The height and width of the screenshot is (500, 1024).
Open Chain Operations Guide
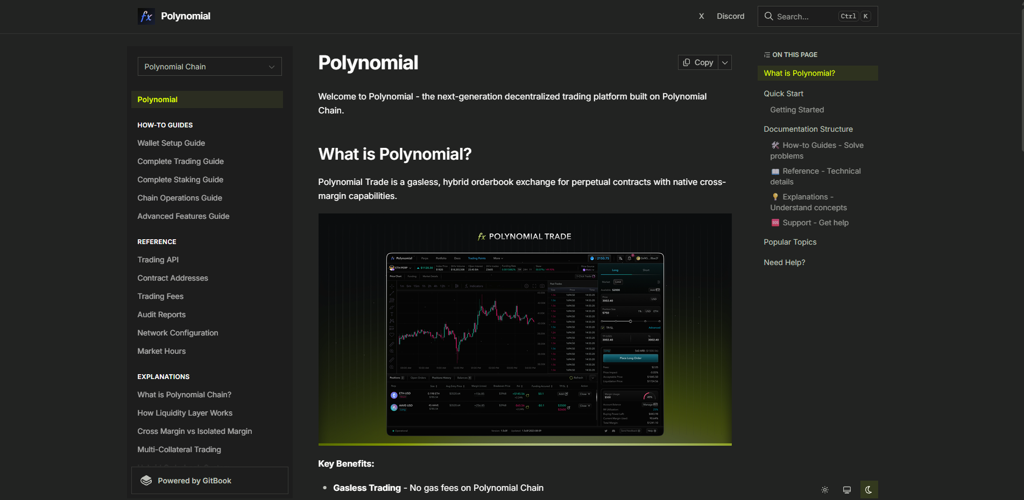(x=180, y=198)
